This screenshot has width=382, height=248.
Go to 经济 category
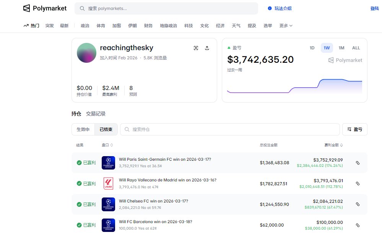(x=220, y=26)
